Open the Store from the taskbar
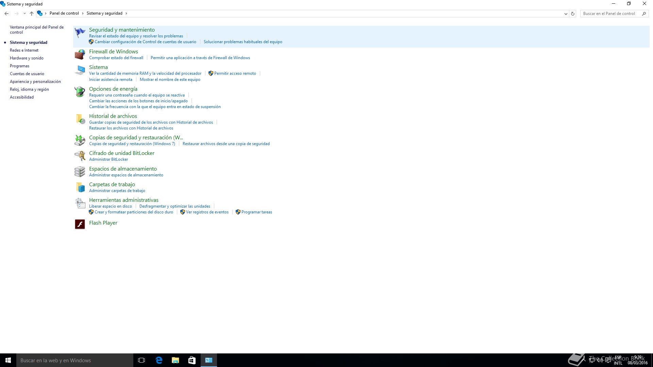 [192, 360]
